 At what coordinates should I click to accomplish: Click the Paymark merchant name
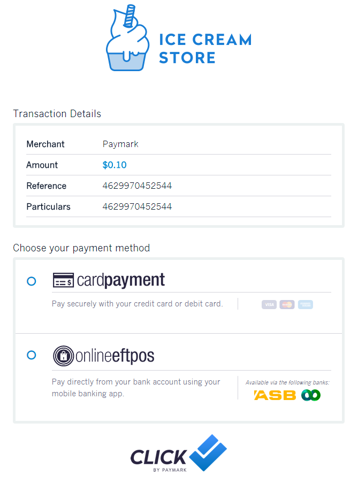(120, 144)
